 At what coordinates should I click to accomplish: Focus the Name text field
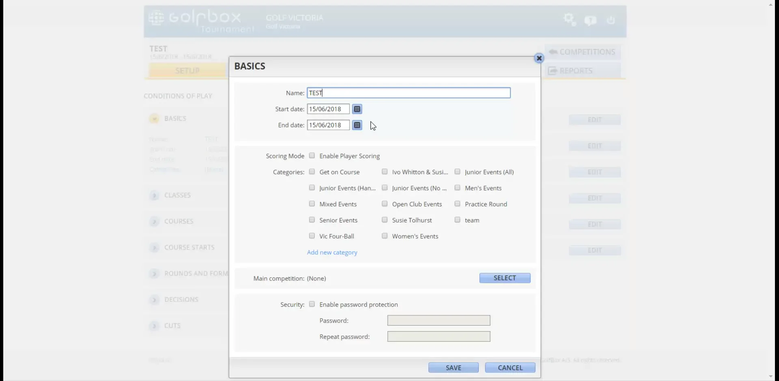pos(409,93)
